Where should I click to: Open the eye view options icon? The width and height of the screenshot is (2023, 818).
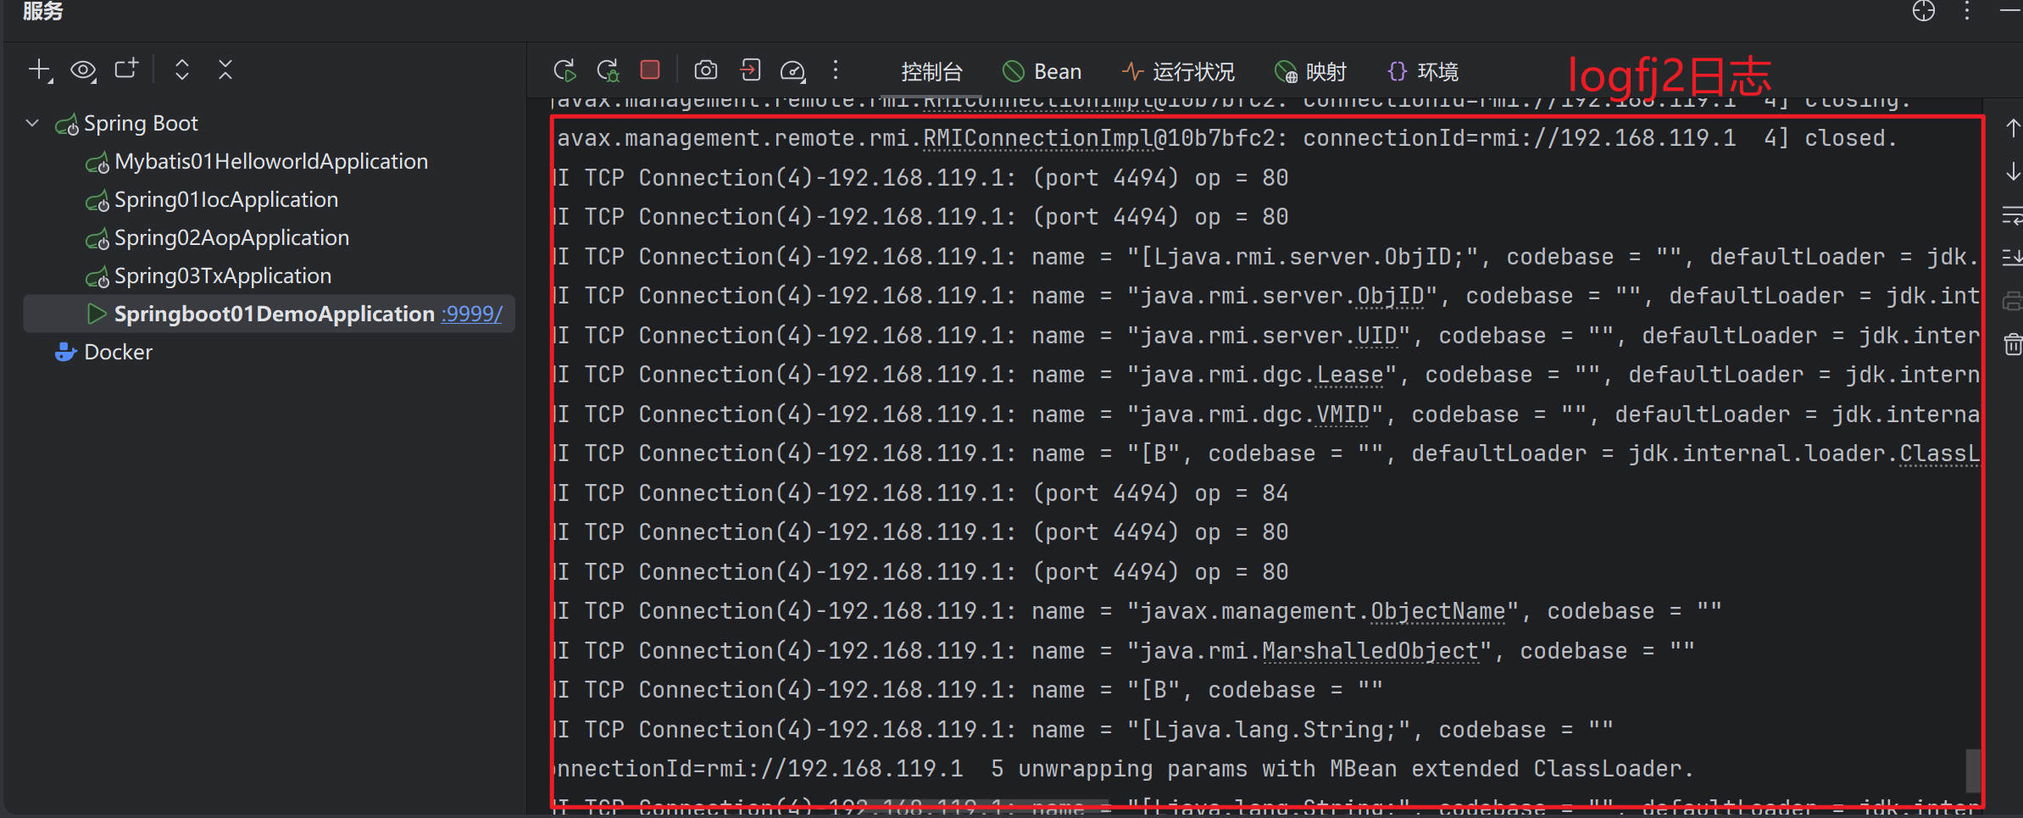83,70
